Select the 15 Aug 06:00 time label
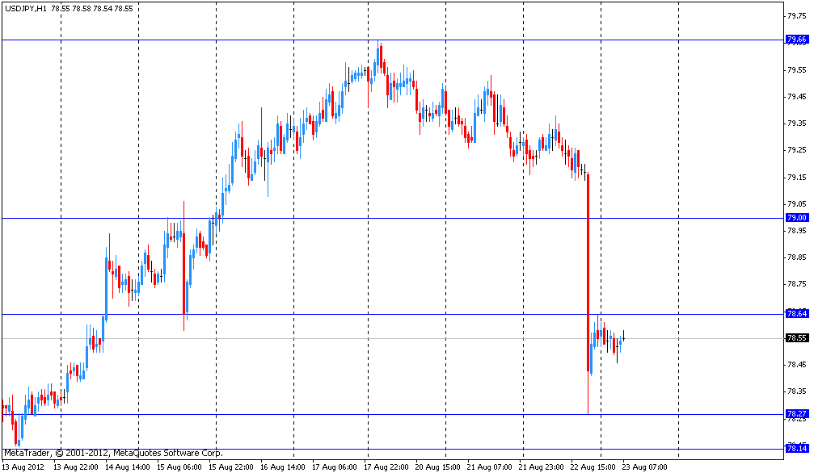 tap(180, 467)
